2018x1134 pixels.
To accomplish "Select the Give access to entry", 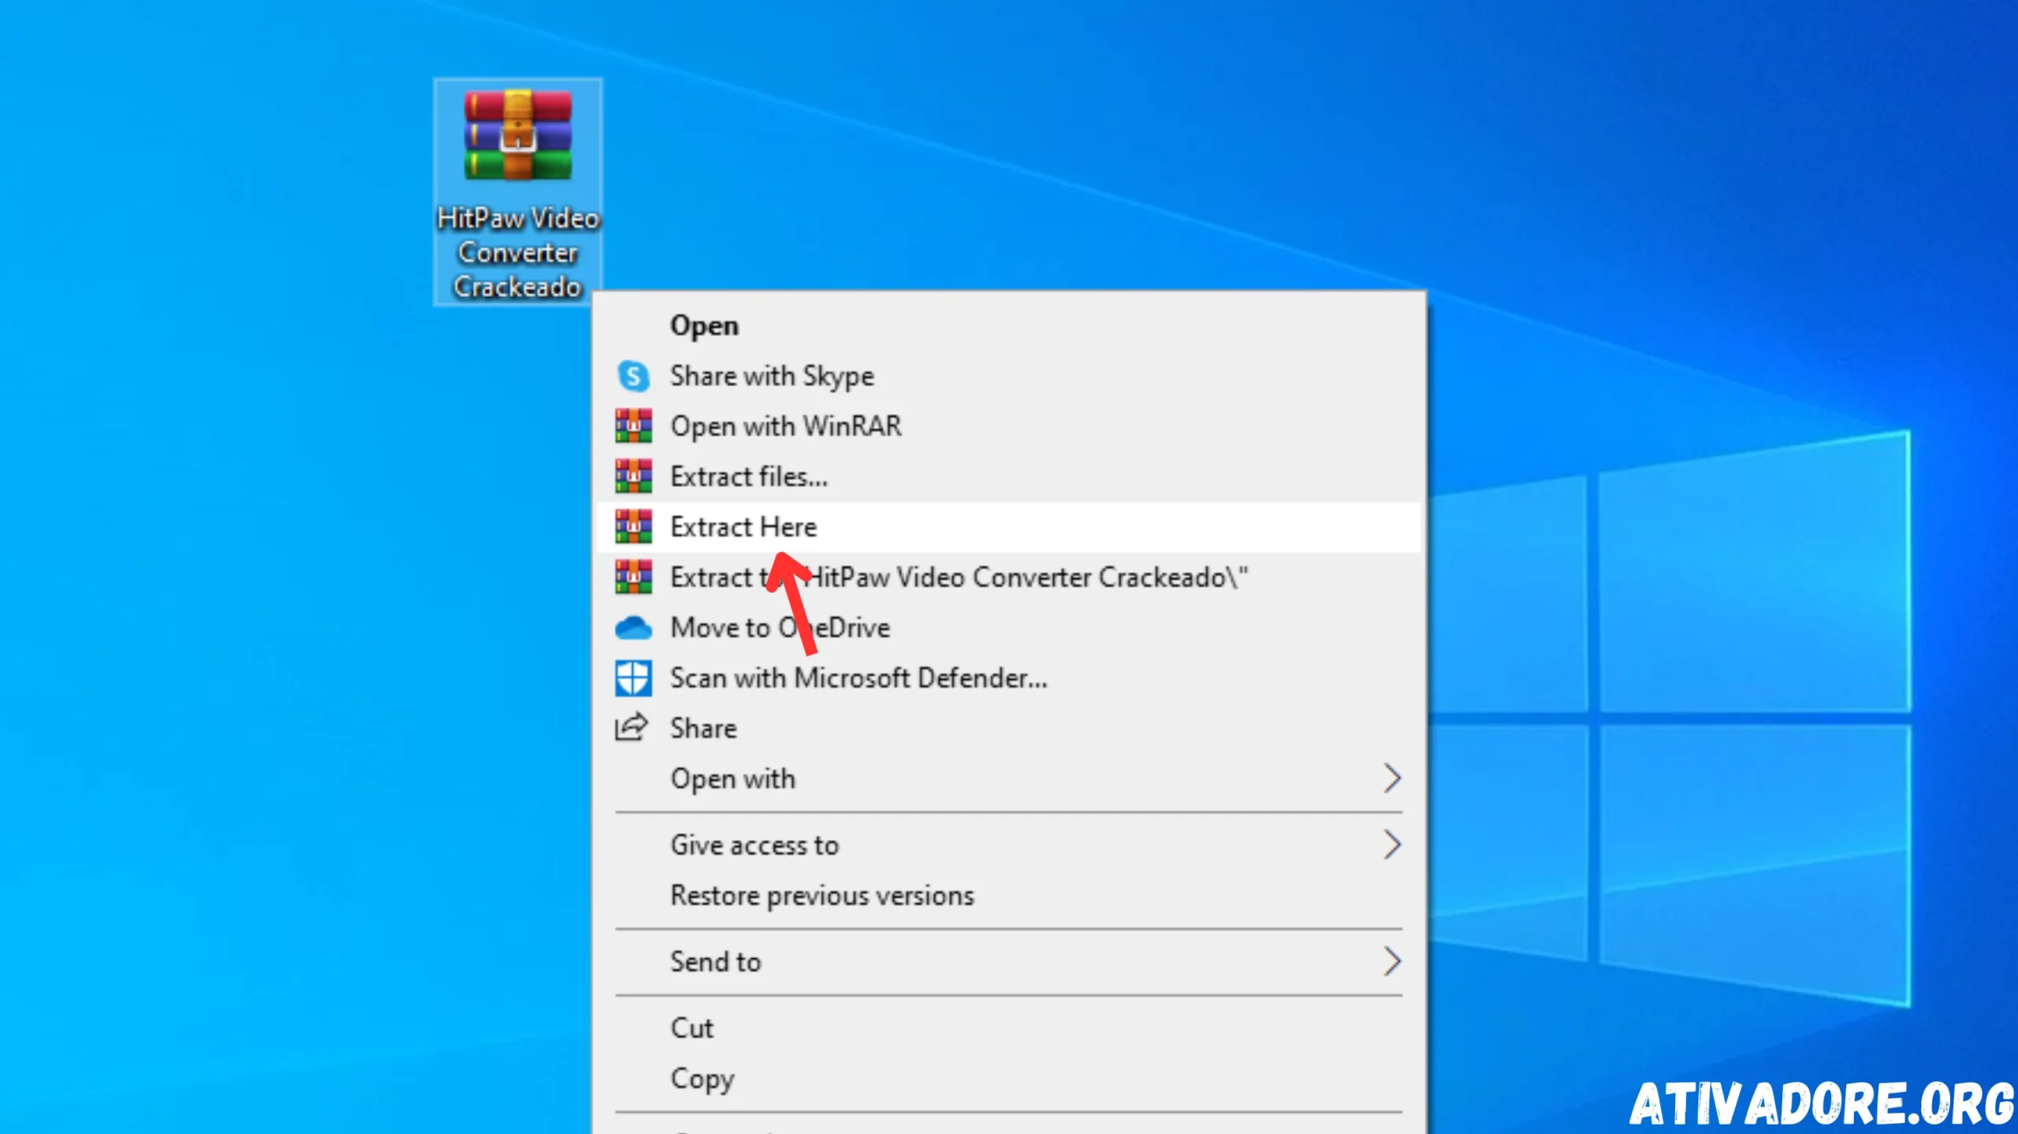I will tap(1009, 846).
